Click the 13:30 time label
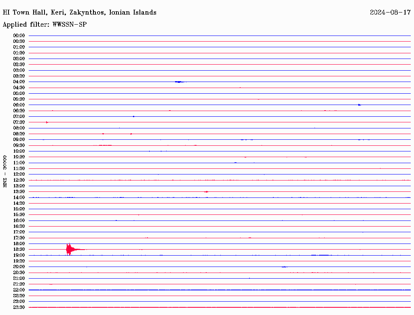This screenshot has width=414, height=315. click(19, 192)
